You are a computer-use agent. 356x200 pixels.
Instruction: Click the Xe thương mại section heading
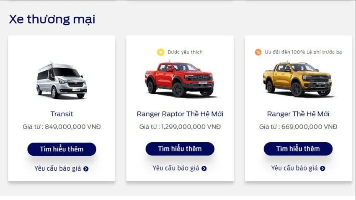click(x=52, y=19)
